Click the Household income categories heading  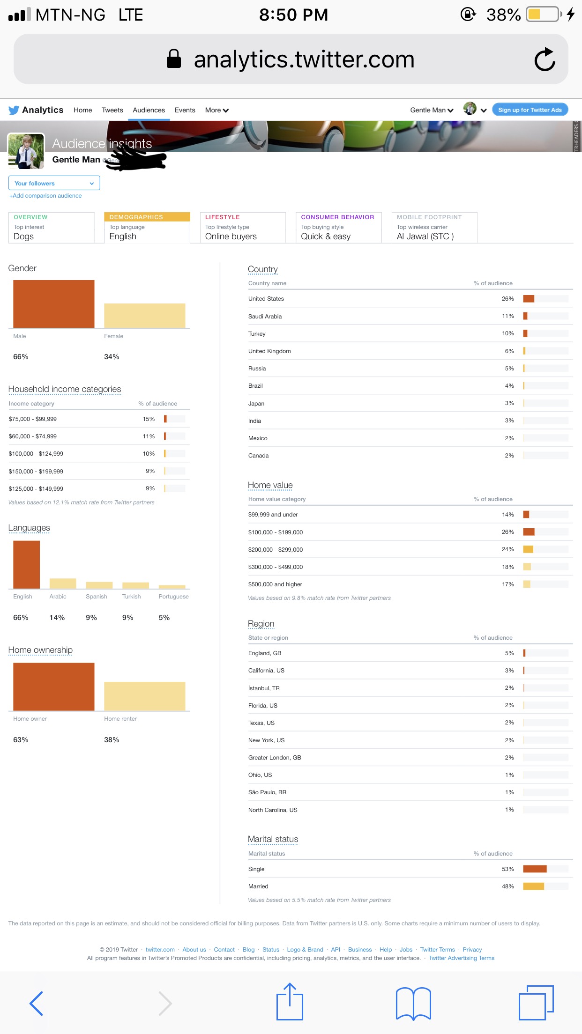pos(65,389)
